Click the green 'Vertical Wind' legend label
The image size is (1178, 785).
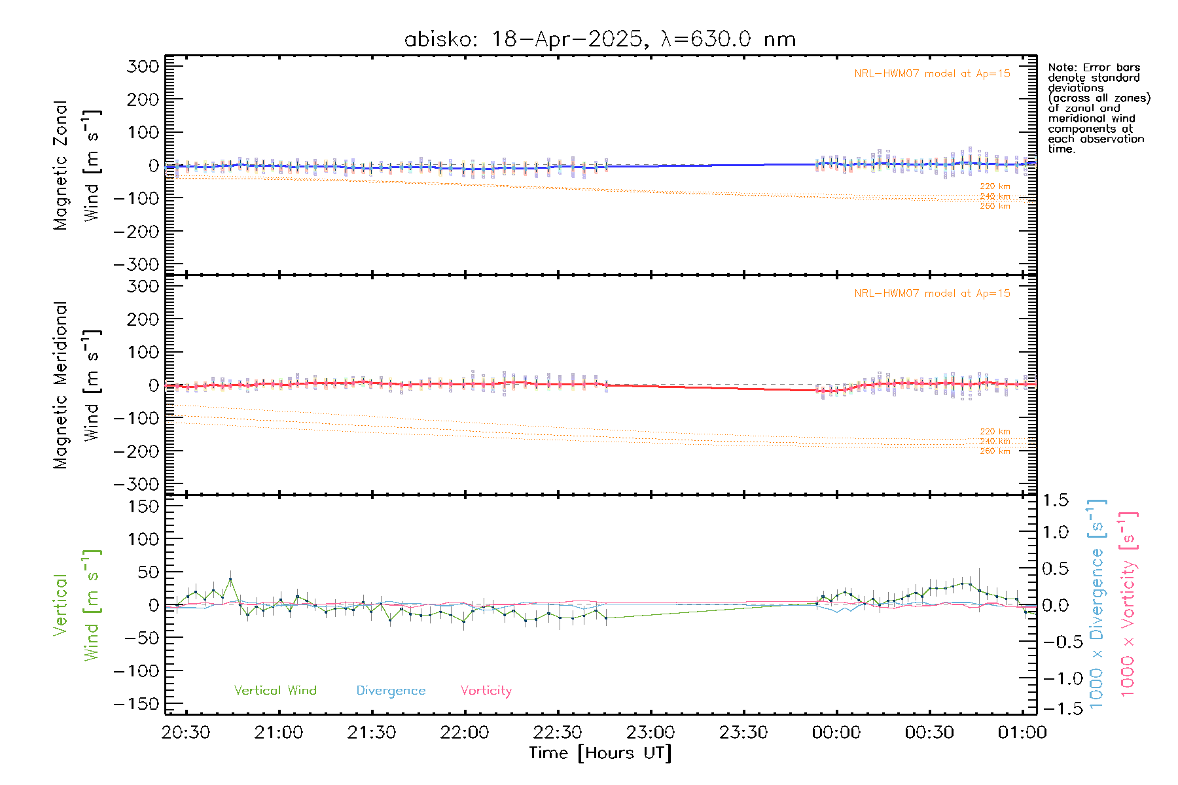pos(275,690)
